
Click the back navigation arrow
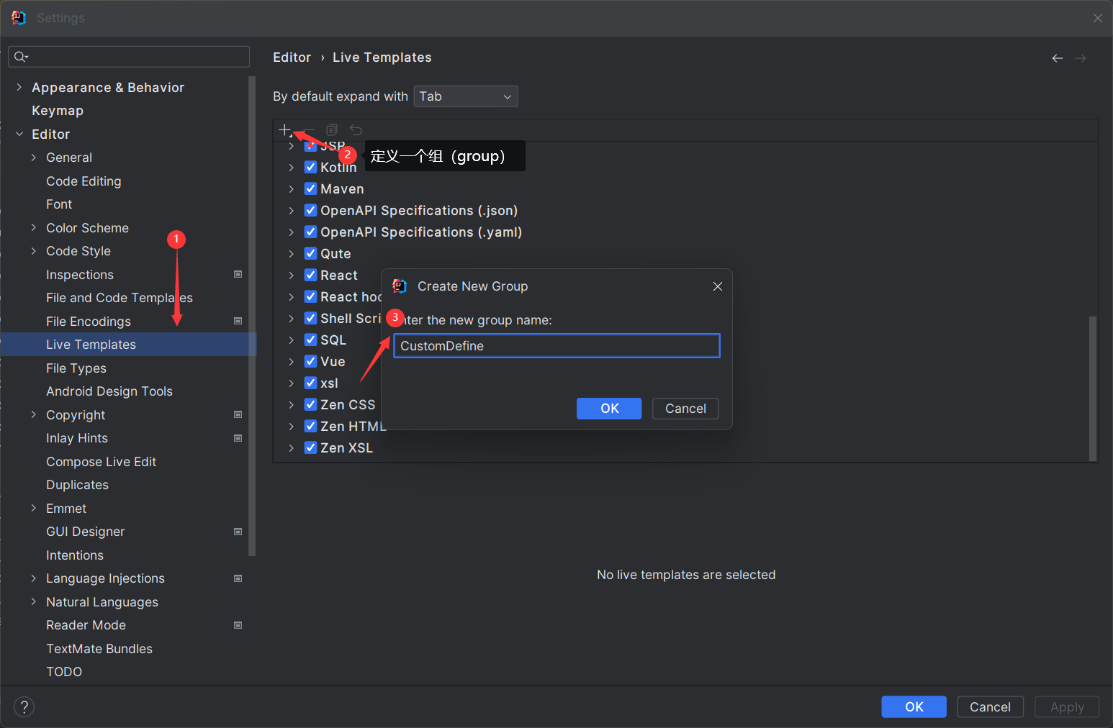pyautogui.click(x=1057, y=58)
